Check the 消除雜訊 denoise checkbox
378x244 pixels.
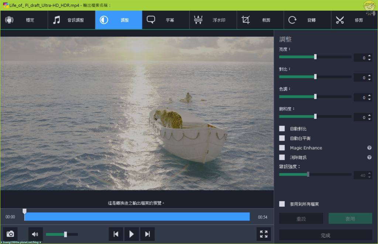(x=282, y=157)
